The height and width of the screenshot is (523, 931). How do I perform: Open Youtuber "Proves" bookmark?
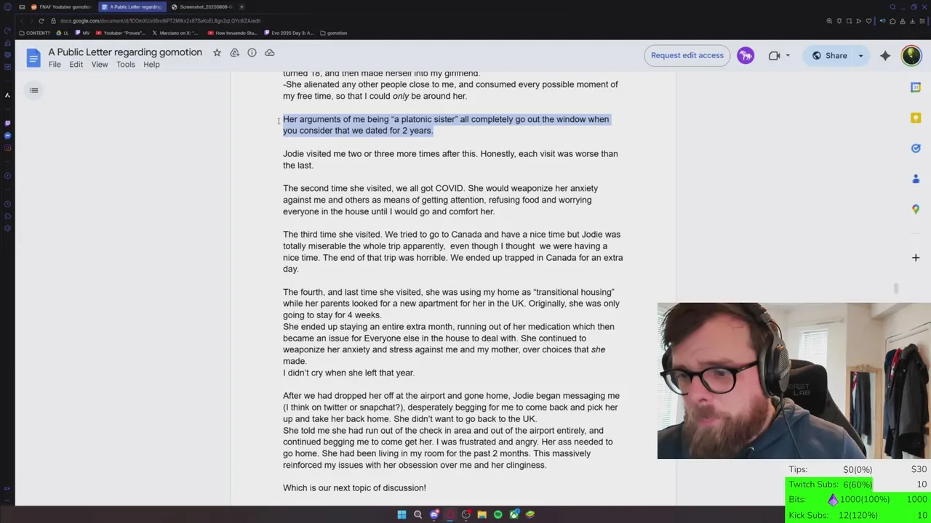click(x=121, y=33)
